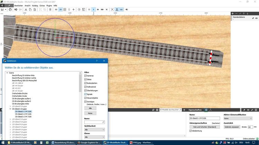Click the link chain icon in properties bar
This screenshot has height=145, width=259.
click(x=252, y=110)
